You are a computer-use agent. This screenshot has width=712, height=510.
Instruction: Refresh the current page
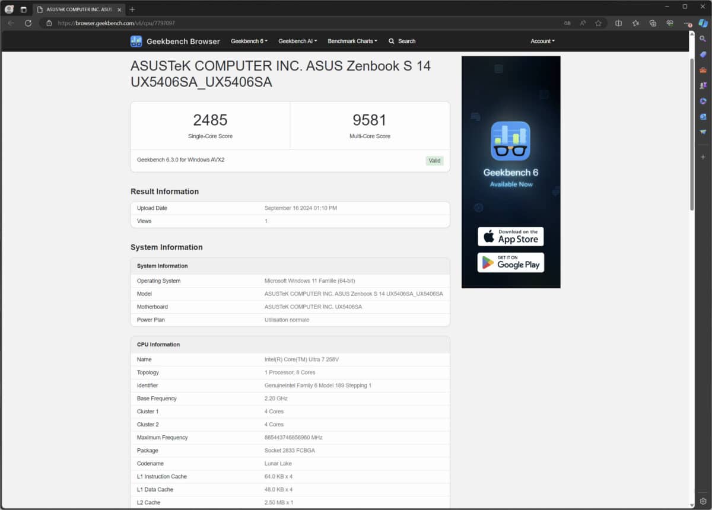[28, 23]
